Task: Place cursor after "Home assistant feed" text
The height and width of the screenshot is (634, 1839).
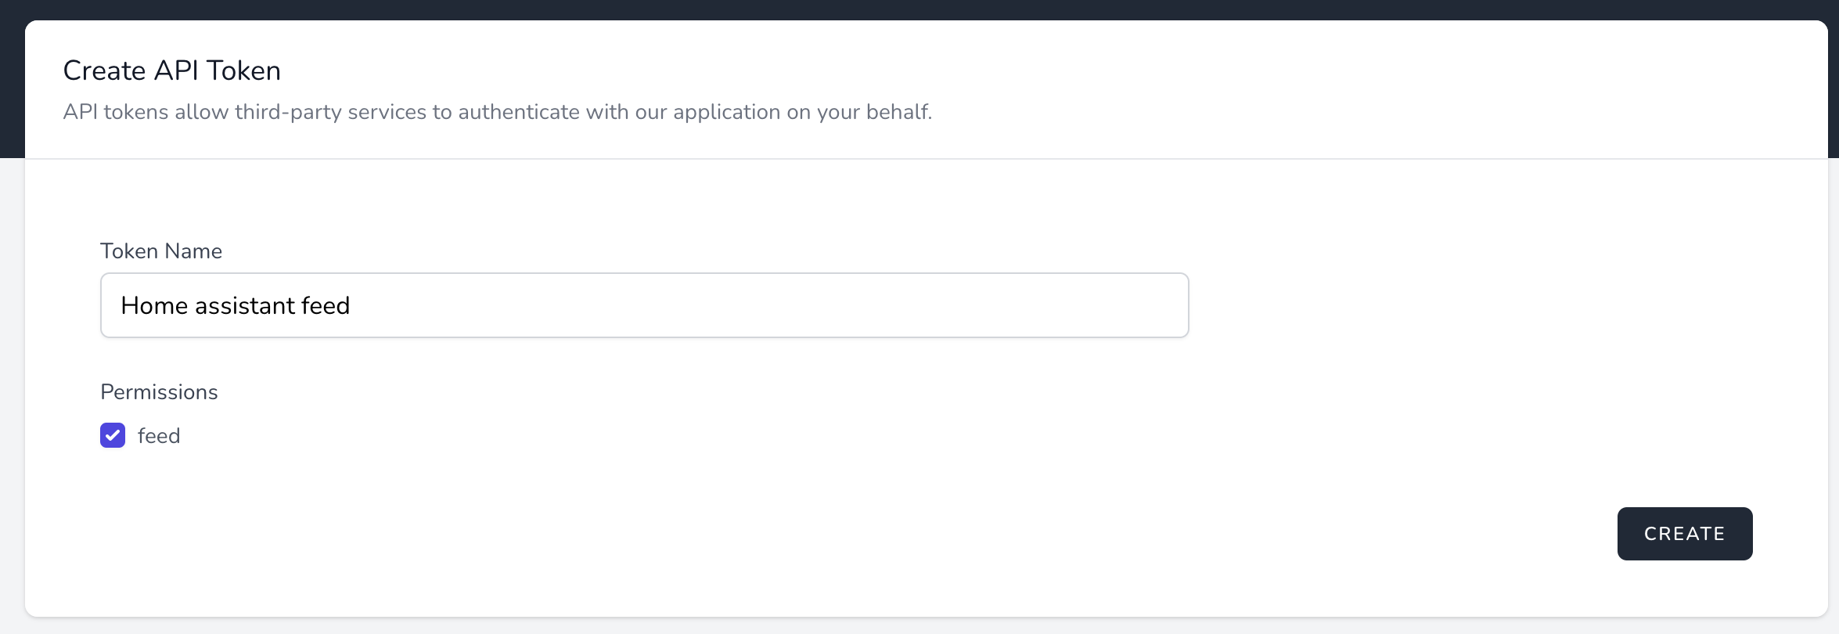Action: (x=351, y=305)
